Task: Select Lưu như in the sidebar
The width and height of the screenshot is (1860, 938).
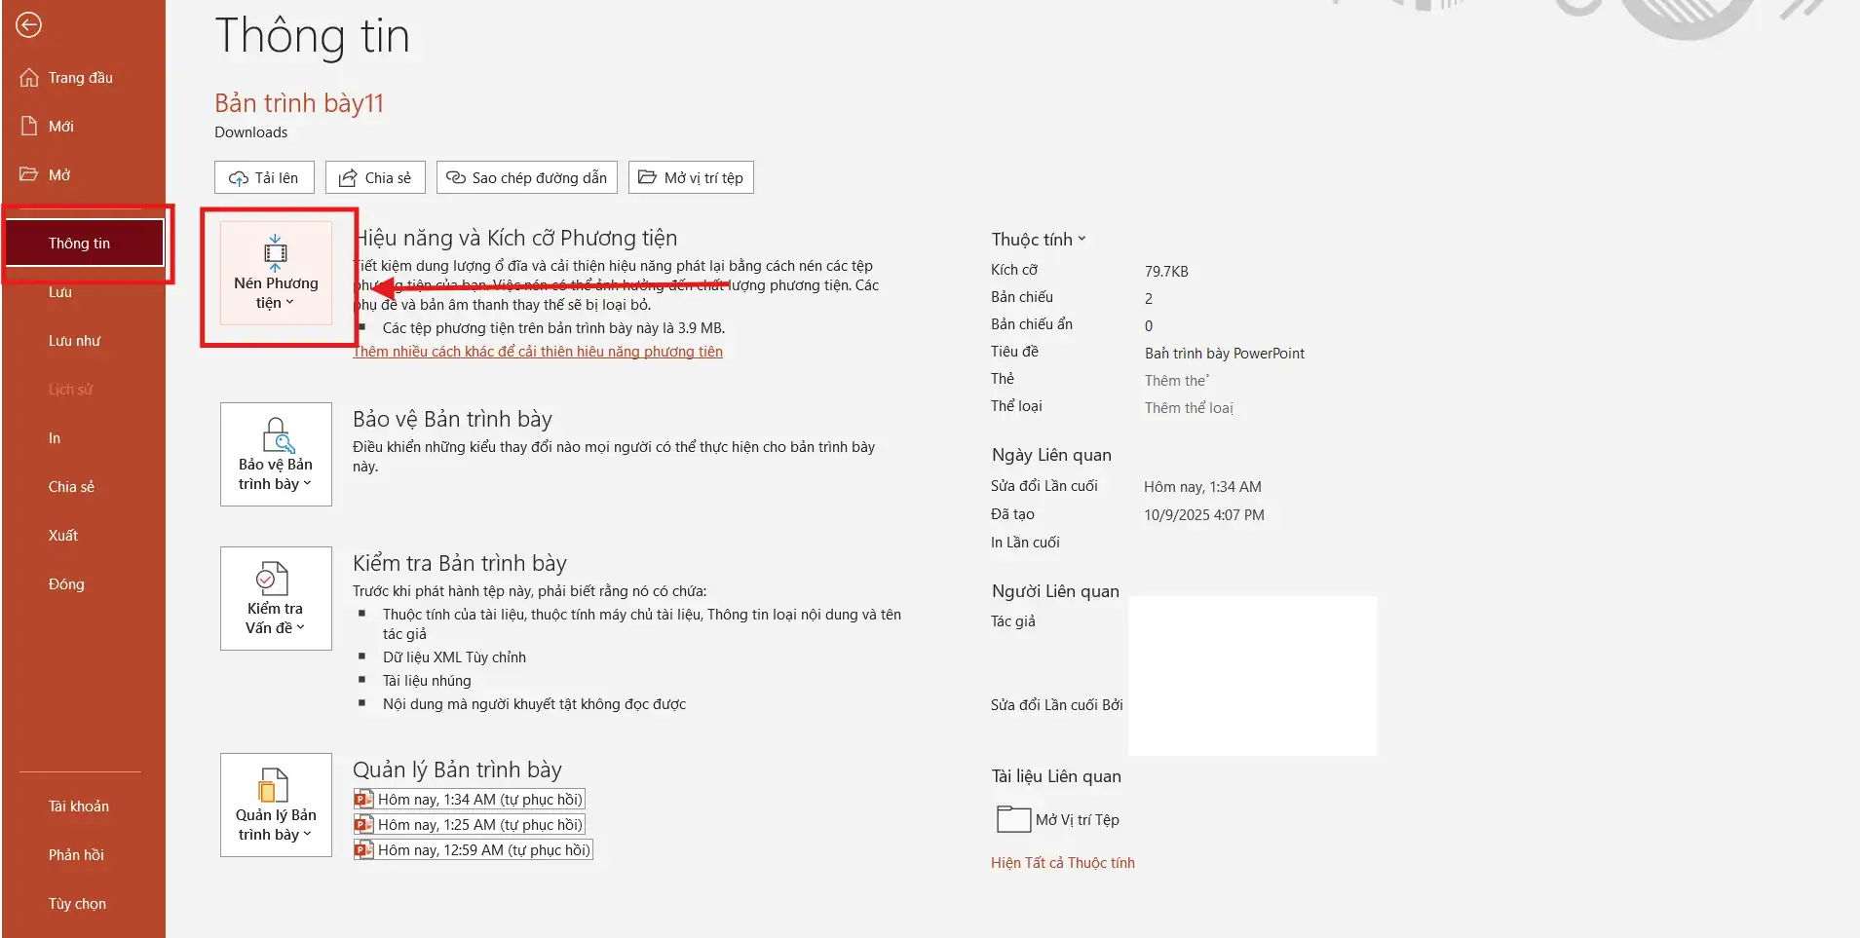Action: 75,341
